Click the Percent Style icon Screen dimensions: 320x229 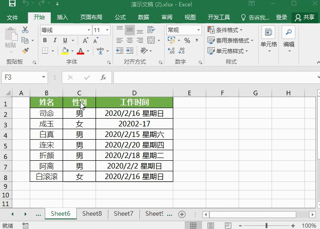(x=187, y=40)
